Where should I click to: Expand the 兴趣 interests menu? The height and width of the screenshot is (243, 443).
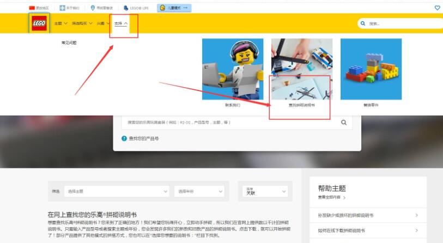pyautogui.click(x=103, y=23)
